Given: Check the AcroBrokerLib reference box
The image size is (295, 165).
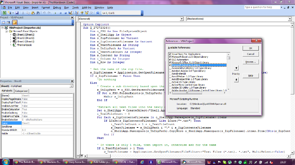Looking at the screenshot, I should [170, 74].
